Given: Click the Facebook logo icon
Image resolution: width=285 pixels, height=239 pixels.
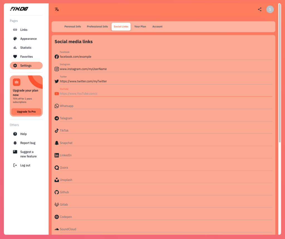Looking at the screenshot, I should click(x=57, y=57).
